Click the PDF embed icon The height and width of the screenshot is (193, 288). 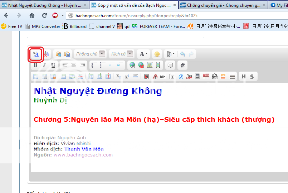(206, 76)
